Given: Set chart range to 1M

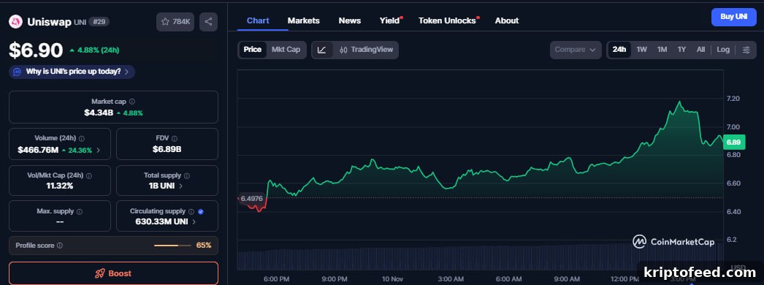Looking at the screenshot, I should click(x=662, y=50).
